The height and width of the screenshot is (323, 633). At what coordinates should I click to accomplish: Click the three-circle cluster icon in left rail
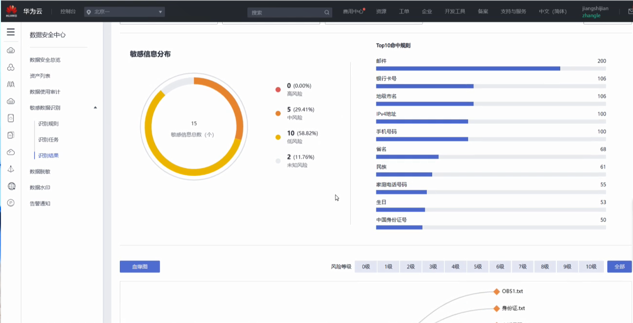[x=11, y=67]
